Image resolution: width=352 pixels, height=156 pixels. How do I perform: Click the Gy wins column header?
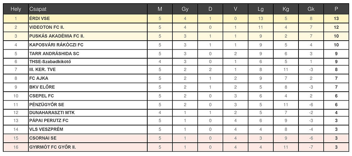pyautogui.click(x=185, y=9)
